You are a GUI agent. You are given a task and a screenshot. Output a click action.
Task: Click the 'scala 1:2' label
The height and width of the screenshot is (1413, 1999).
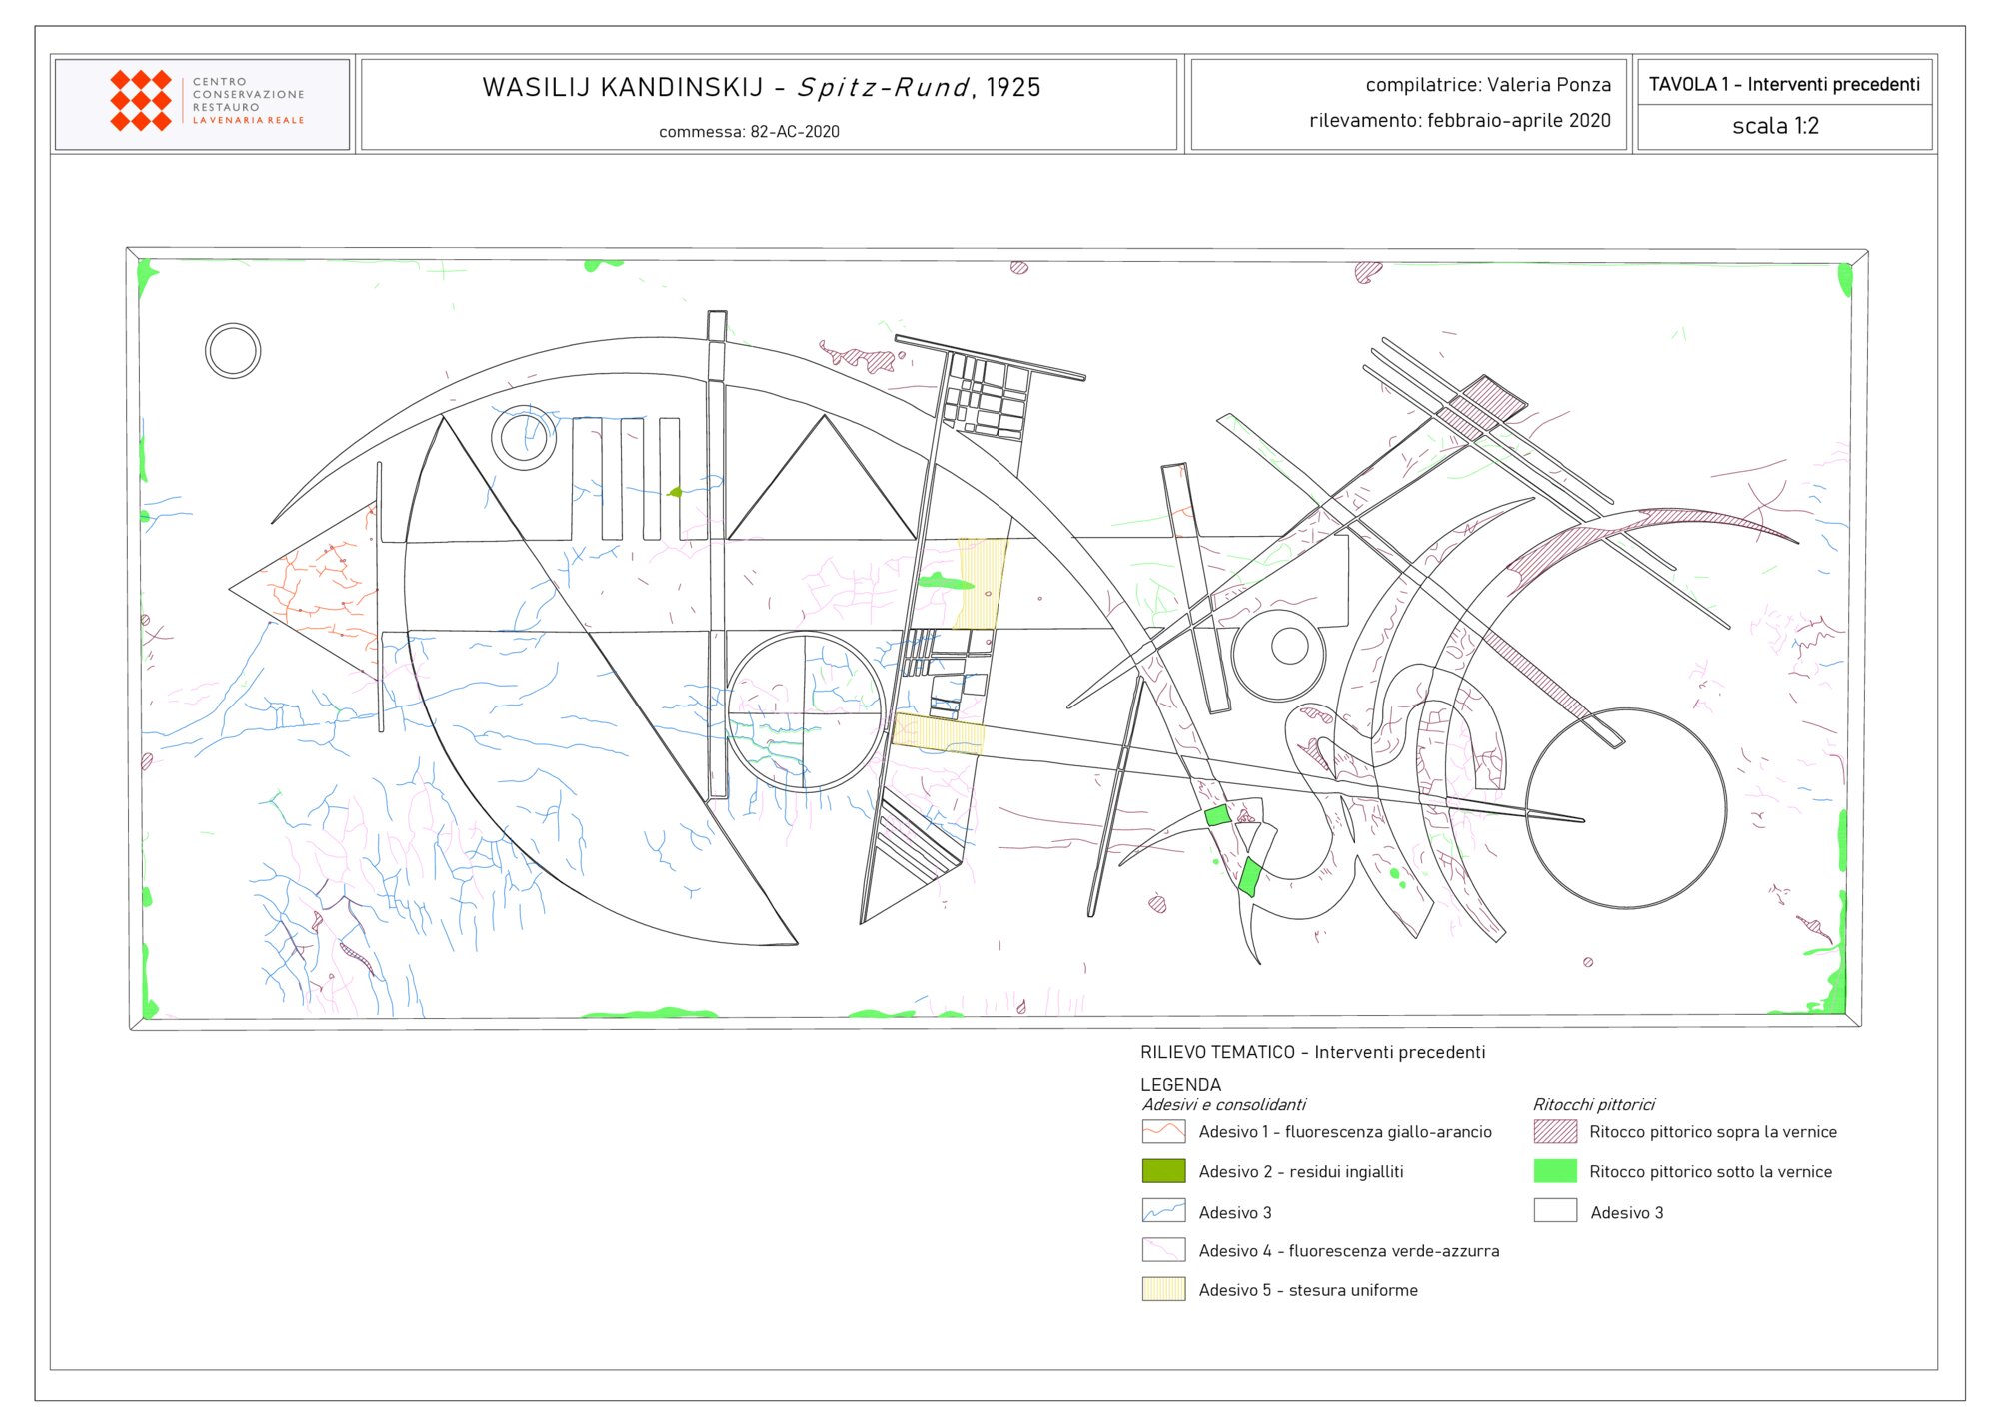point(1775,126)
